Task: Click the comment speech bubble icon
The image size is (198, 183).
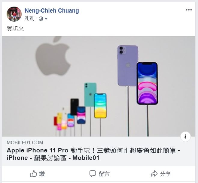Action: (93, 174)
